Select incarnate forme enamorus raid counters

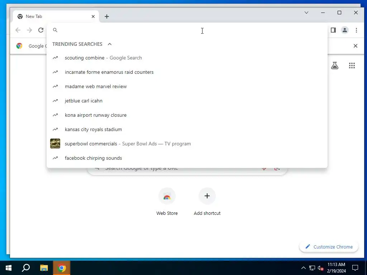pos(187,72)
